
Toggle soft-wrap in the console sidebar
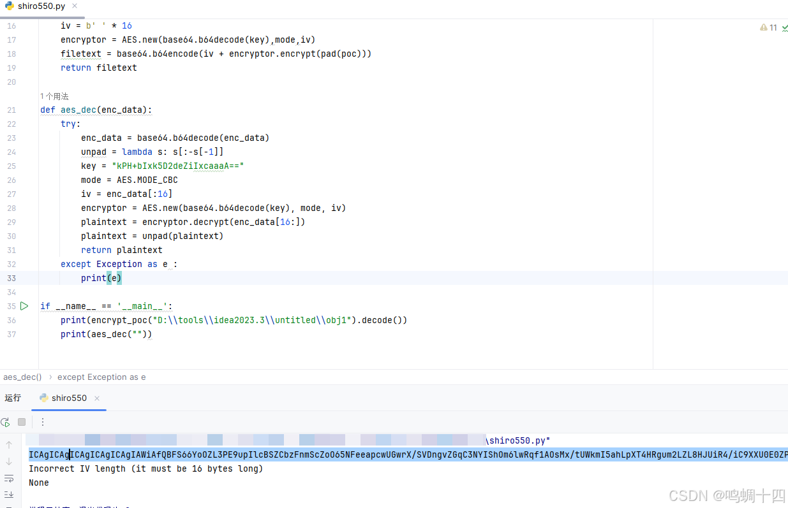[9, 478]
